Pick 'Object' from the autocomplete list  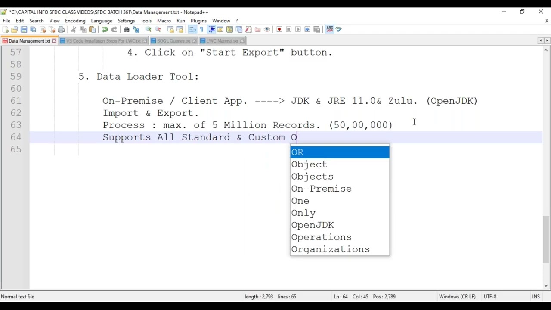coord(340,164)
